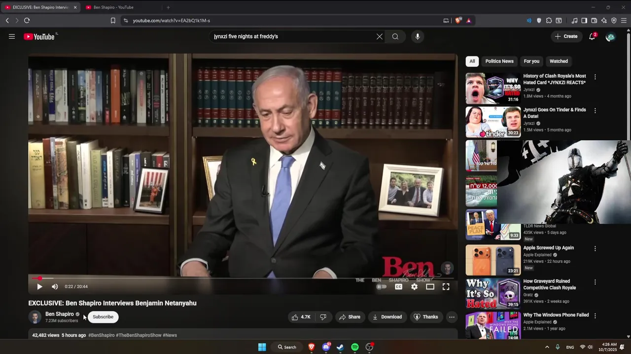Screen dimensions: 631x354
Task: Open the browser main menu
Action: [624, 21]
